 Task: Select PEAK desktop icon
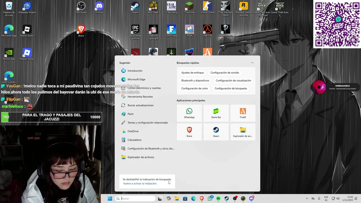coord(190,31)
